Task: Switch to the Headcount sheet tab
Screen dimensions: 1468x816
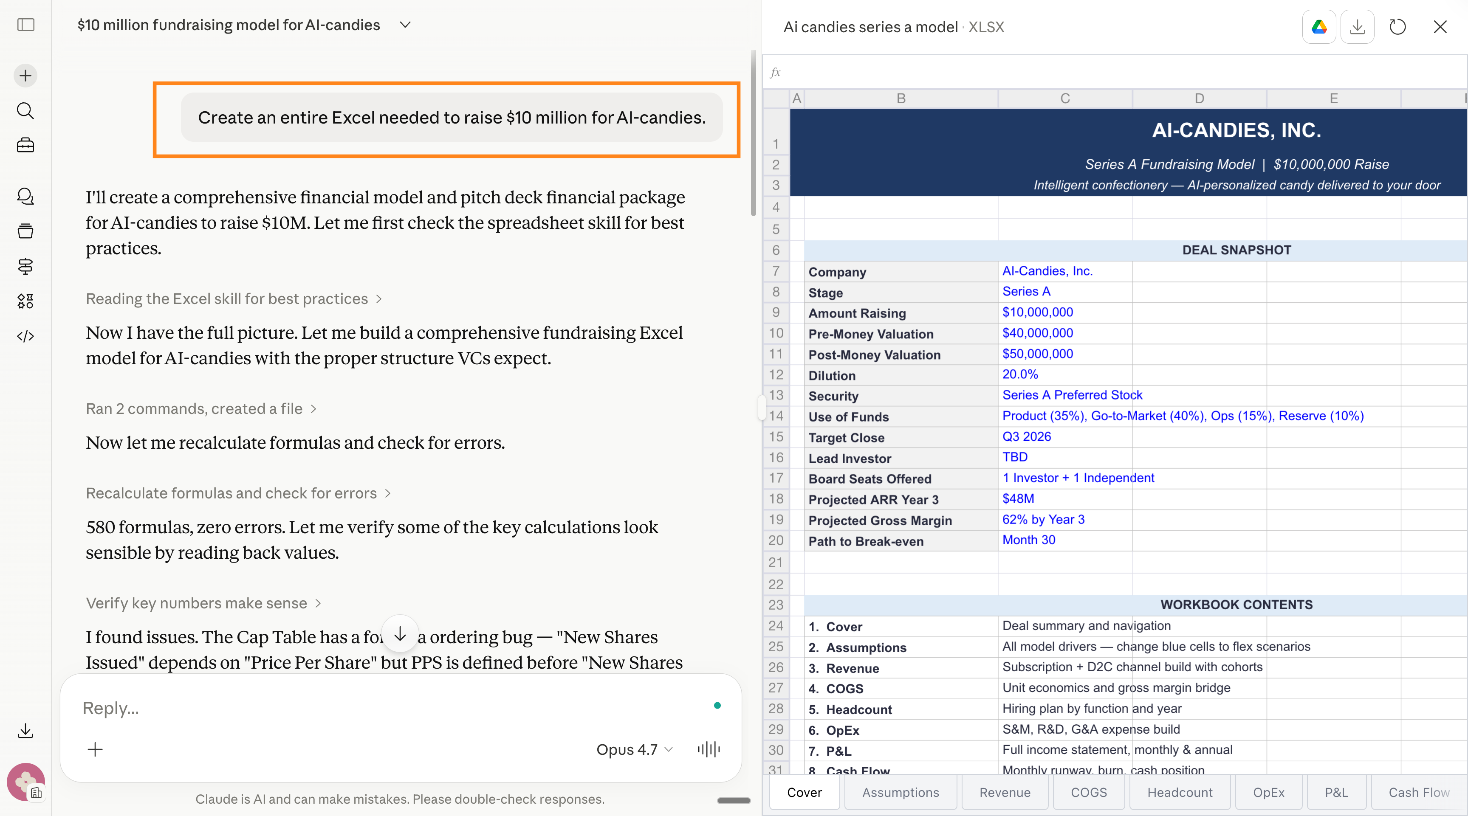Action: 1180,792
